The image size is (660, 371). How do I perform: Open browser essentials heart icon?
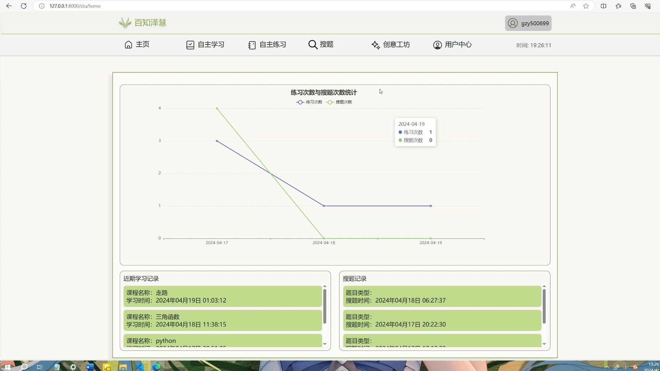[x=648, y=6]
